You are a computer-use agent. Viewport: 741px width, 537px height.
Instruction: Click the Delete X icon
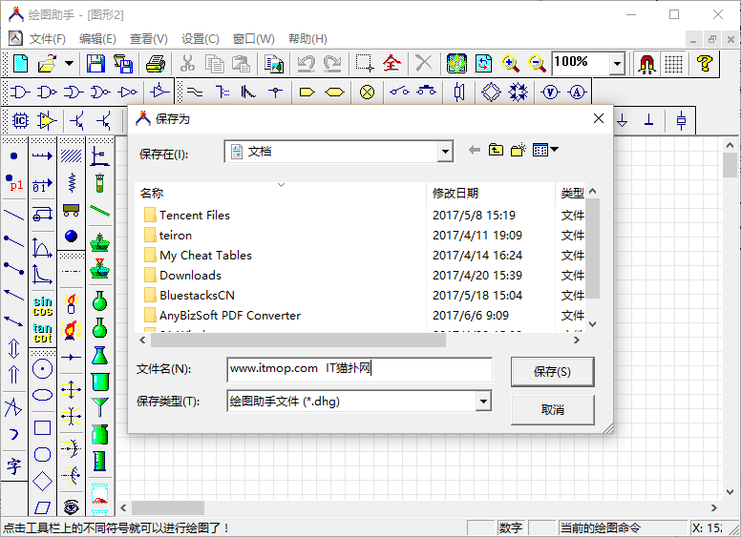coord(423,63)
